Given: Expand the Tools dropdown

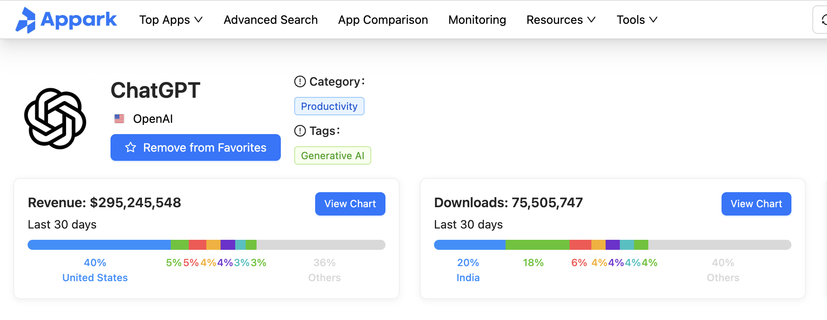Looking at the screenshot, I should click(x=637, y=20).
